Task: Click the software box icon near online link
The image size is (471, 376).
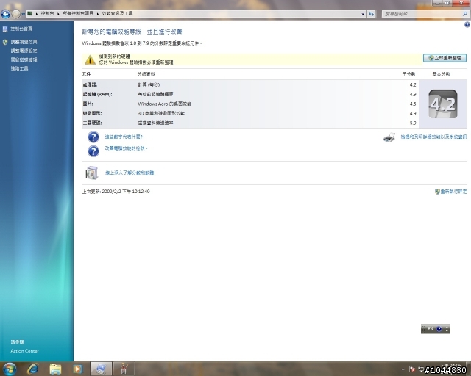Action: 92,173
